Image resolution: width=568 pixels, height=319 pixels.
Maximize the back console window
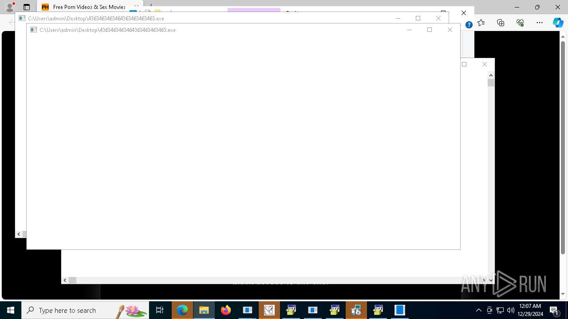click(x=418, y=18)
